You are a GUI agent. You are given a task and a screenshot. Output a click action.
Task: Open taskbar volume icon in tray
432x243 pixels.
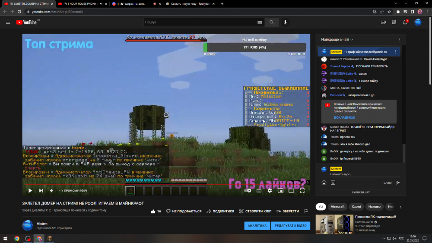tap(394, 239)
